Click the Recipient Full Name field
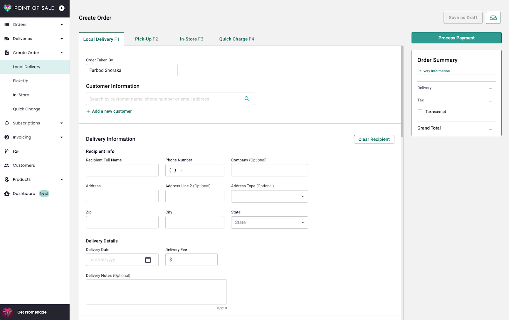The width and height of the screenshot is (509, 320). (122, 170)
